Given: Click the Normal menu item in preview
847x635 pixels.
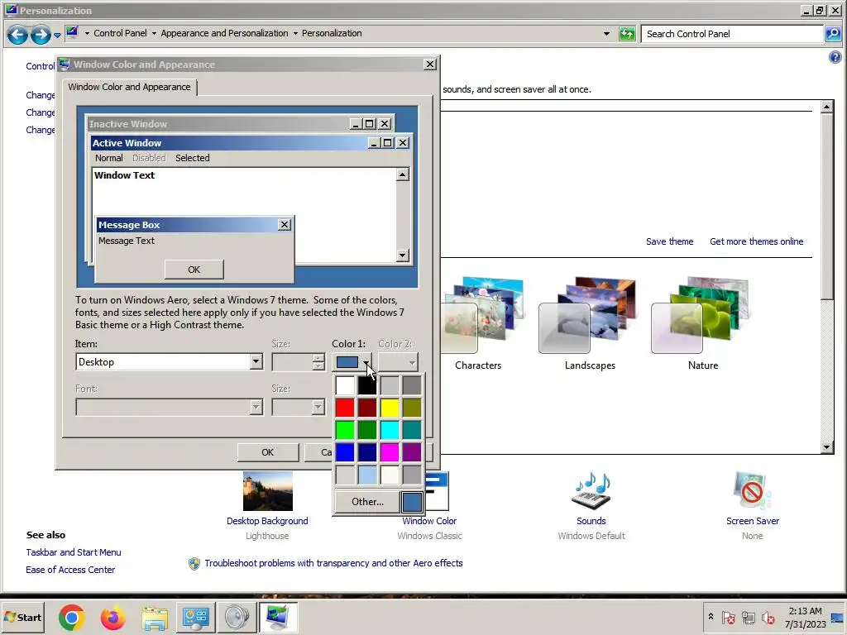Looking at the screenshot, I should click(x=108, y=158).
